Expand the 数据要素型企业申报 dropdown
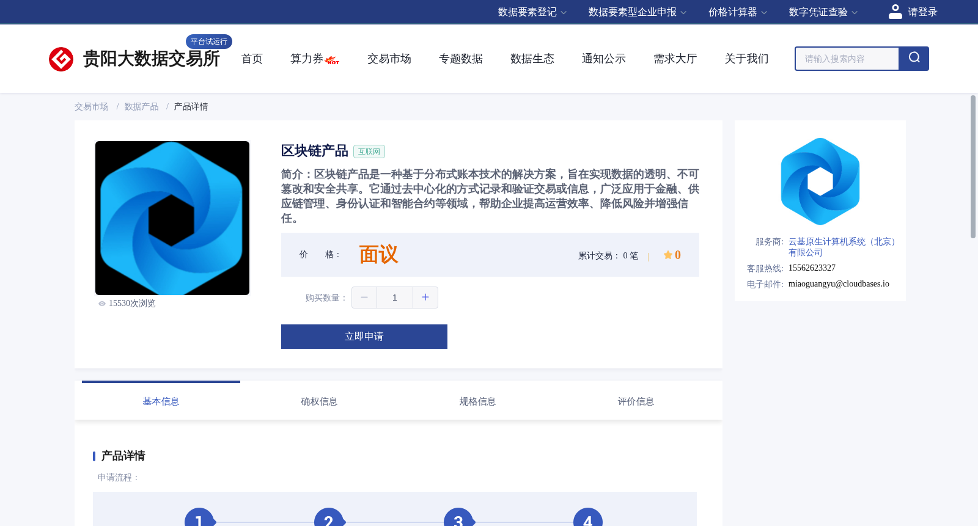 638,12
